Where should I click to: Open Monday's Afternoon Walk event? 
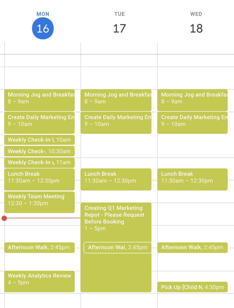pyautogui.click(x=39, y=247)
